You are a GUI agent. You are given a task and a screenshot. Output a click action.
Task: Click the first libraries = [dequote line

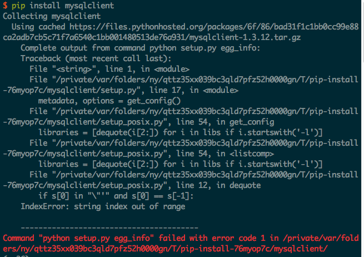(x=181, y=133)
